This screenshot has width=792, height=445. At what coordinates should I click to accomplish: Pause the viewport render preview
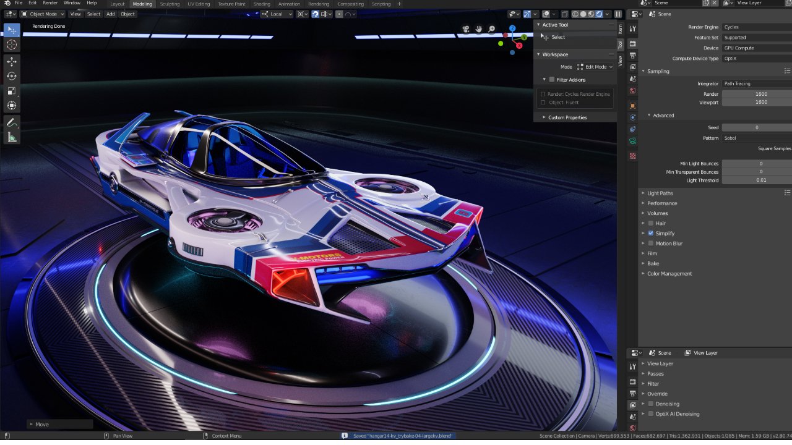618,14
